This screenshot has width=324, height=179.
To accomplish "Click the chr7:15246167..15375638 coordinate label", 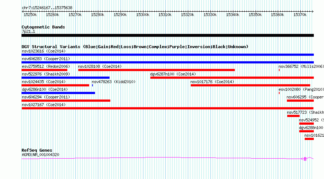I will (47, 8).
